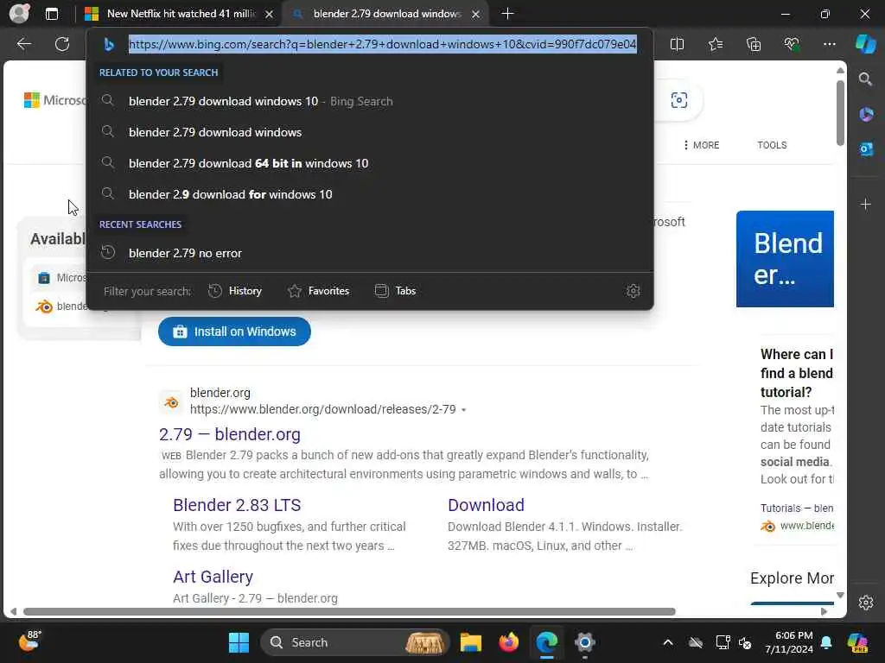Viewport: 885px width, 663px height.
Task: Open www.blender tutorials source link
Action: (x=806, y=526)
